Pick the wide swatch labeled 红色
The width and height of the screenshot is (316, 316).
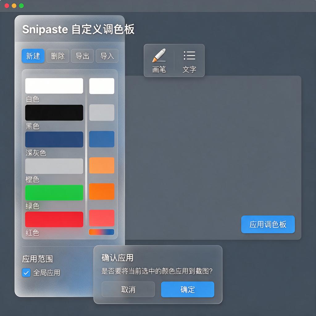[x=54, y=219]
